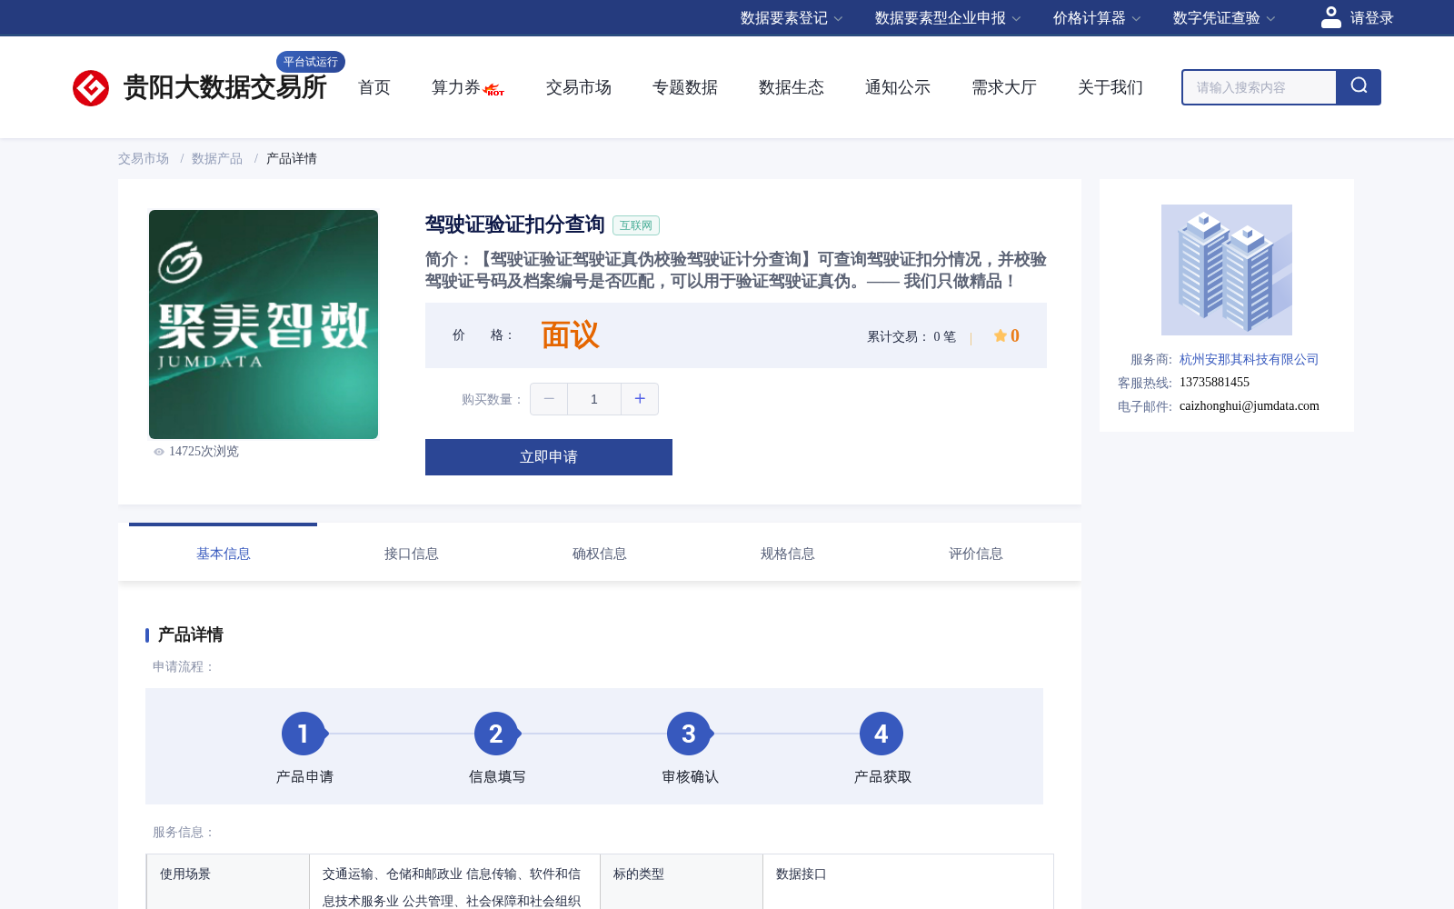Screen dimensions: 1454x909
Task: Open the 首页 menu item
Action: point(374,87)
